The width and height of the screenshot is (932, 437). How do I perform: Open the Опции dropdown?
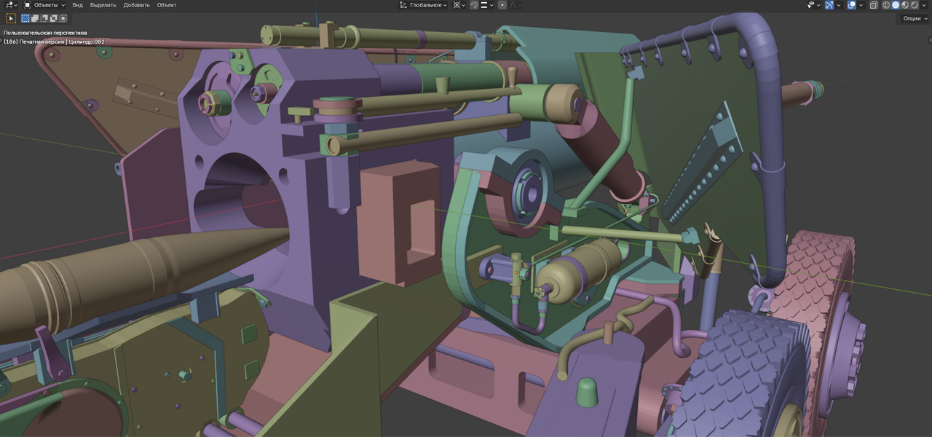[915, 18]
